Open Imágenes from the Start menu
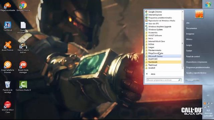Image resolution: width=214 pixels, height=120 pixels. [x=190, y=34]
